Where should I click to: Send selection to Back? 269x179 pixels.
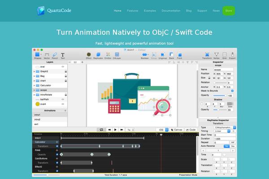point(171,55)
